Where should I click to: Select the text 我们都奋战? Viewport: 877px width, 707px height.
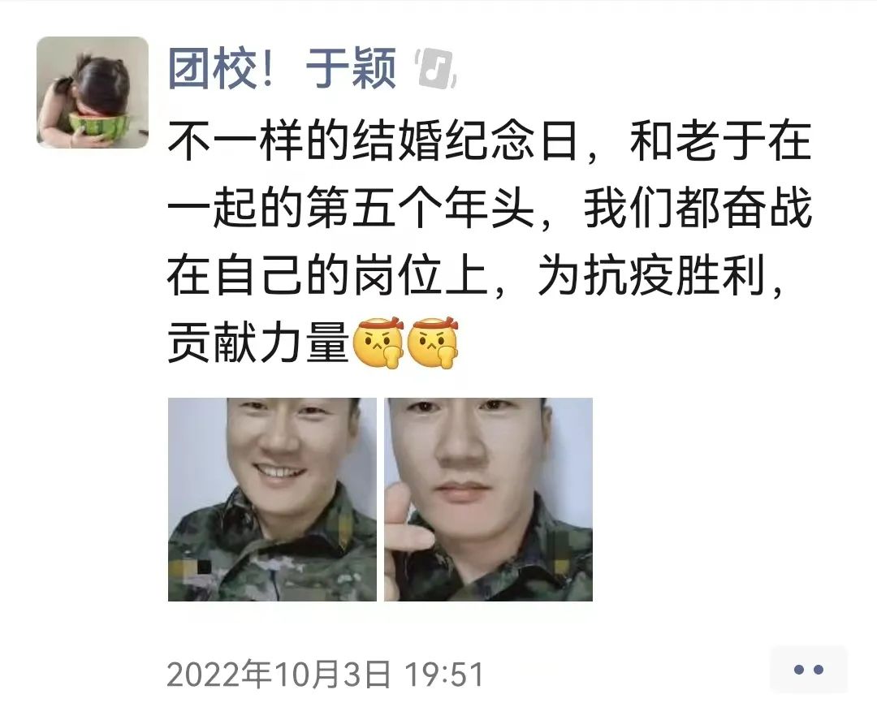[x=698, y=208]
